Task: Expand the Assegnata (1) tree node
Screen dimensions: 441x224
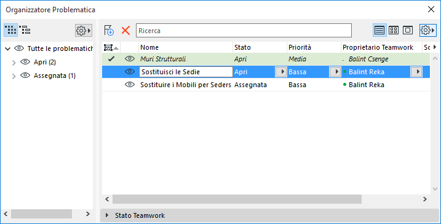Action: [x=14, y=75]
